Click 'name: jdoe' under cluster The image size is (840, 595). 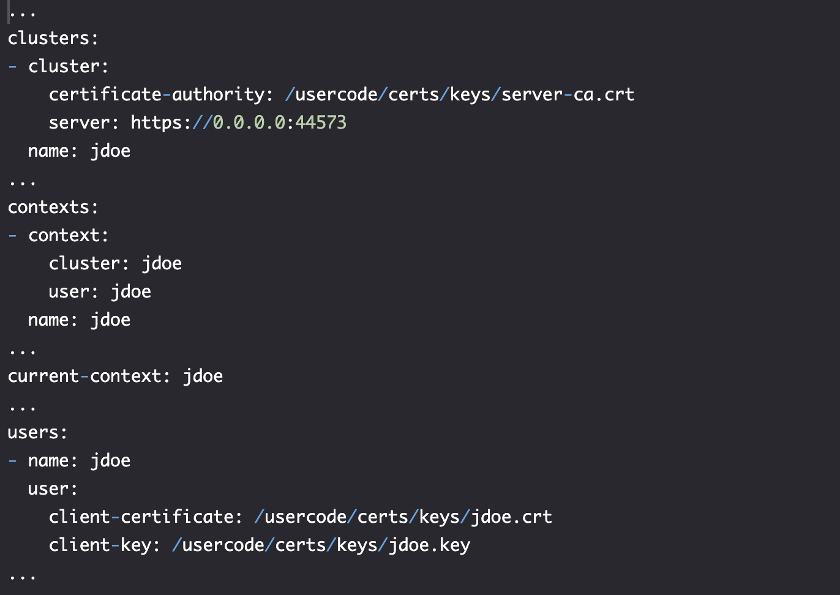[x=80, y=151]
